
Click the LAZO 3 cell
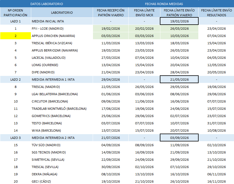pos(15,138)
